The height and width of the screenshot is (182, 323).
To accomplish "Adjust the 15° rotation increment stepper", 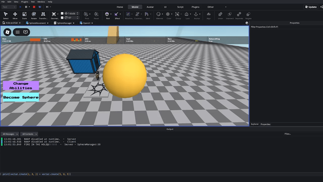I will (78, 18).
